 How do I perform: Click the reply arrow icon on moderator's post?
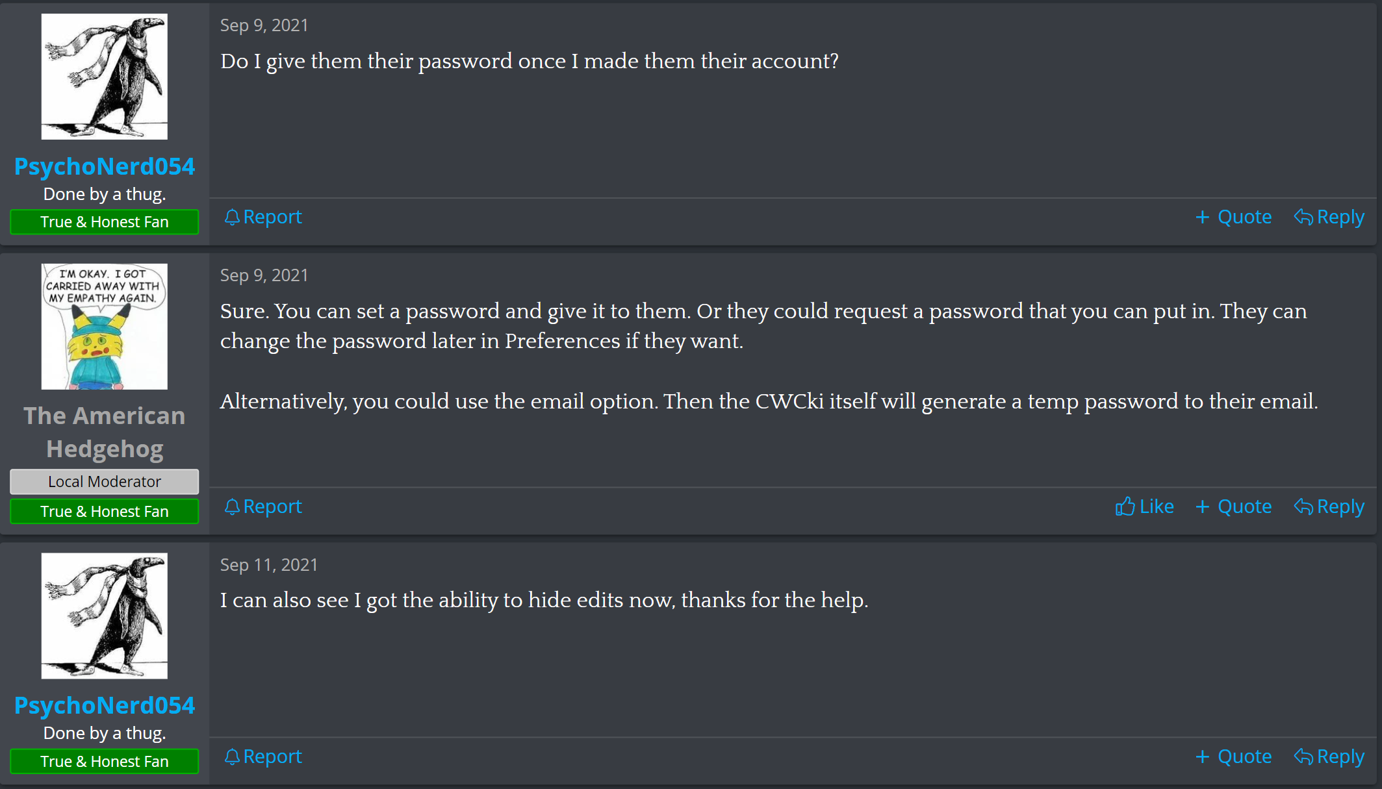tap(1303, 507)
